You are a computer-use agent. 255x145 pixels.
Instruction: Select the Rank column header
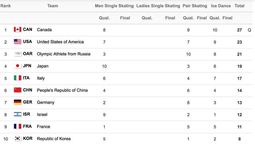6,6
